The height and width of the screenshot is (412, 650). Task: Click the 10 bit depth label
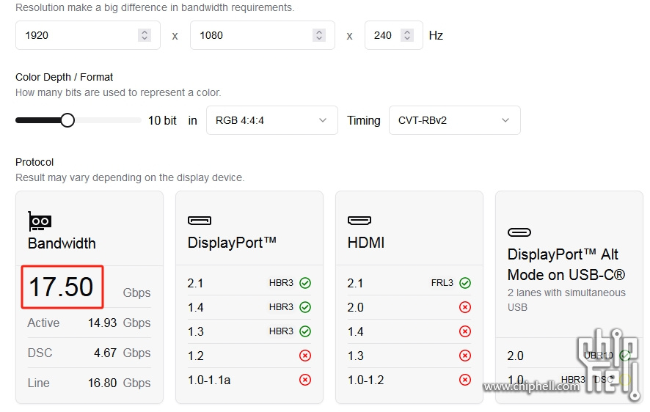coord(162,120)
